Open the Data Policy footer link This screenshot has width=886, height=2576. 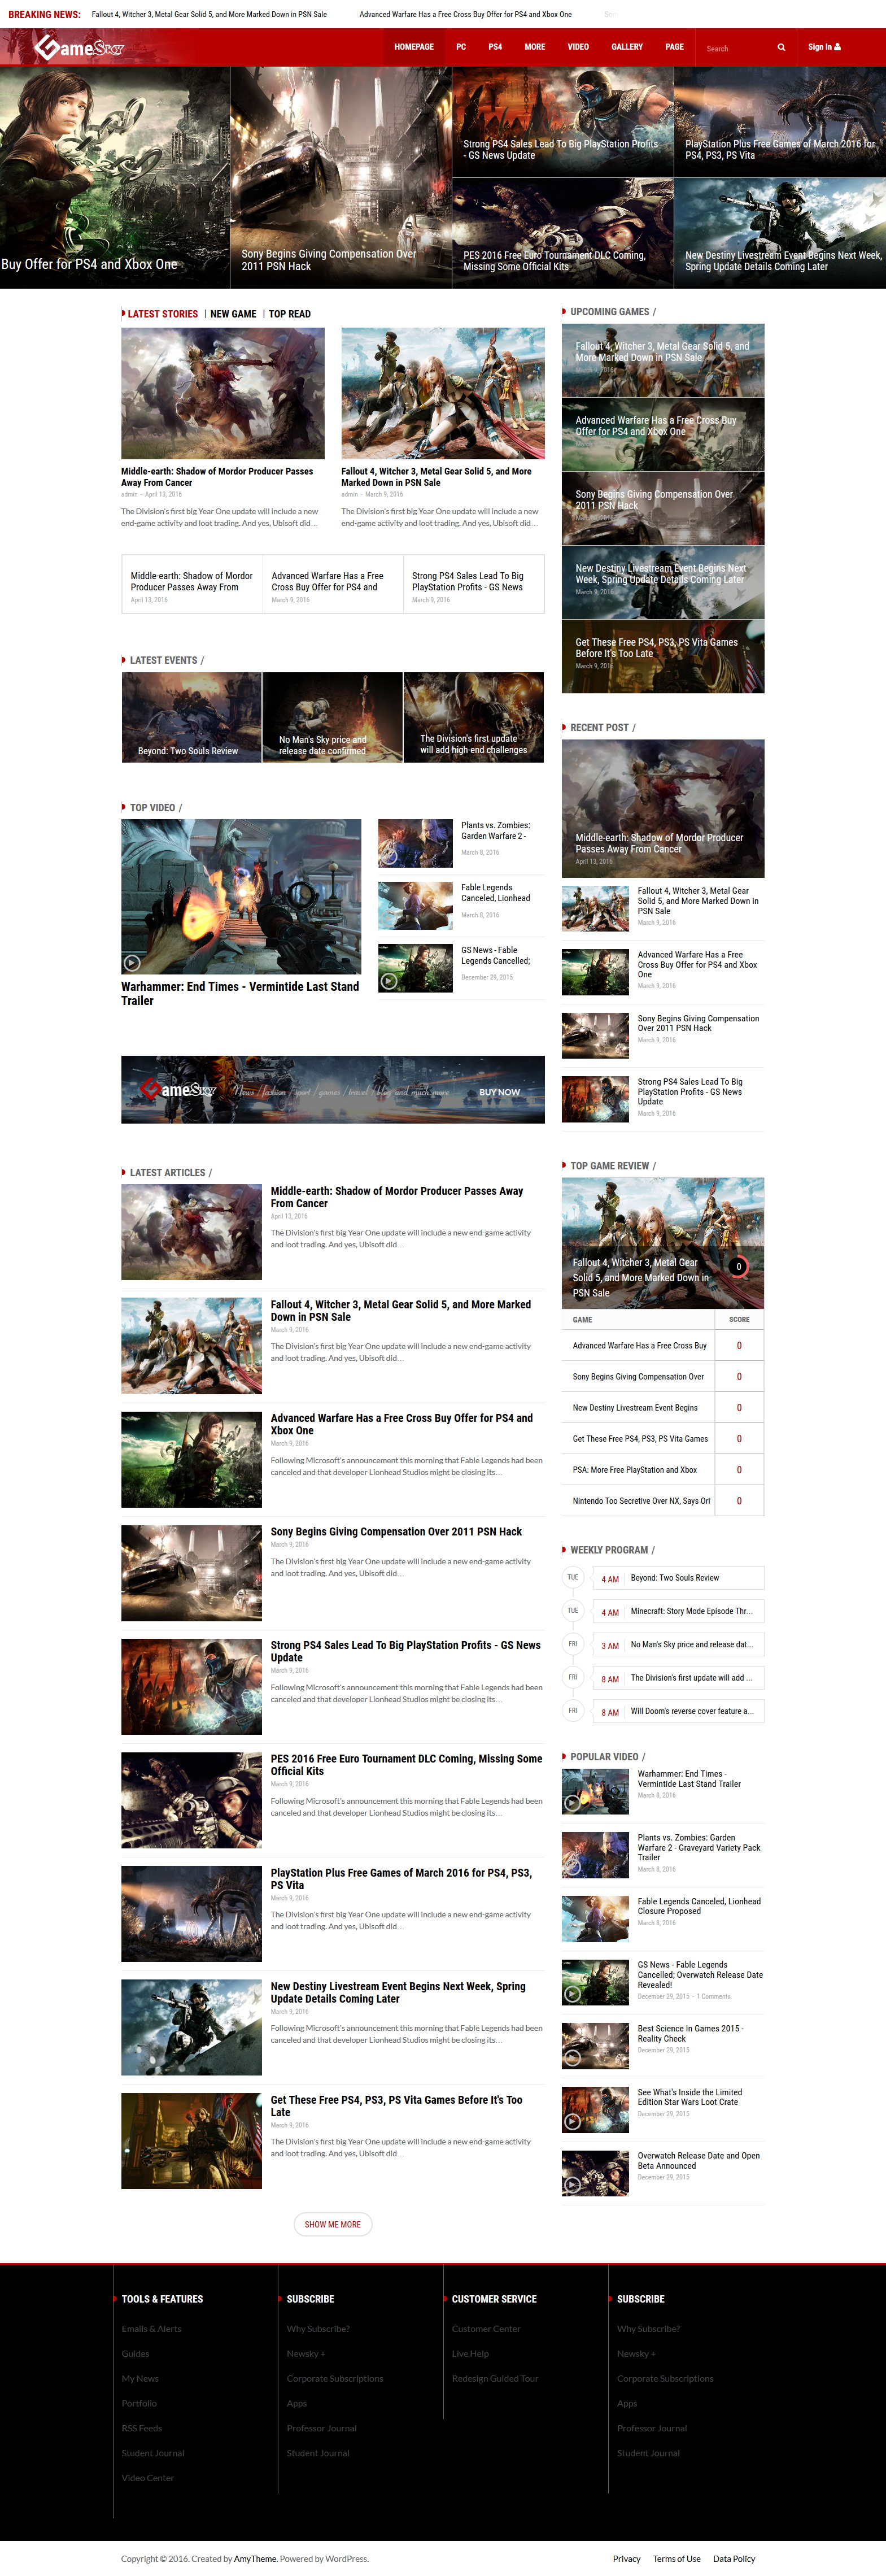pos(734,2559)
